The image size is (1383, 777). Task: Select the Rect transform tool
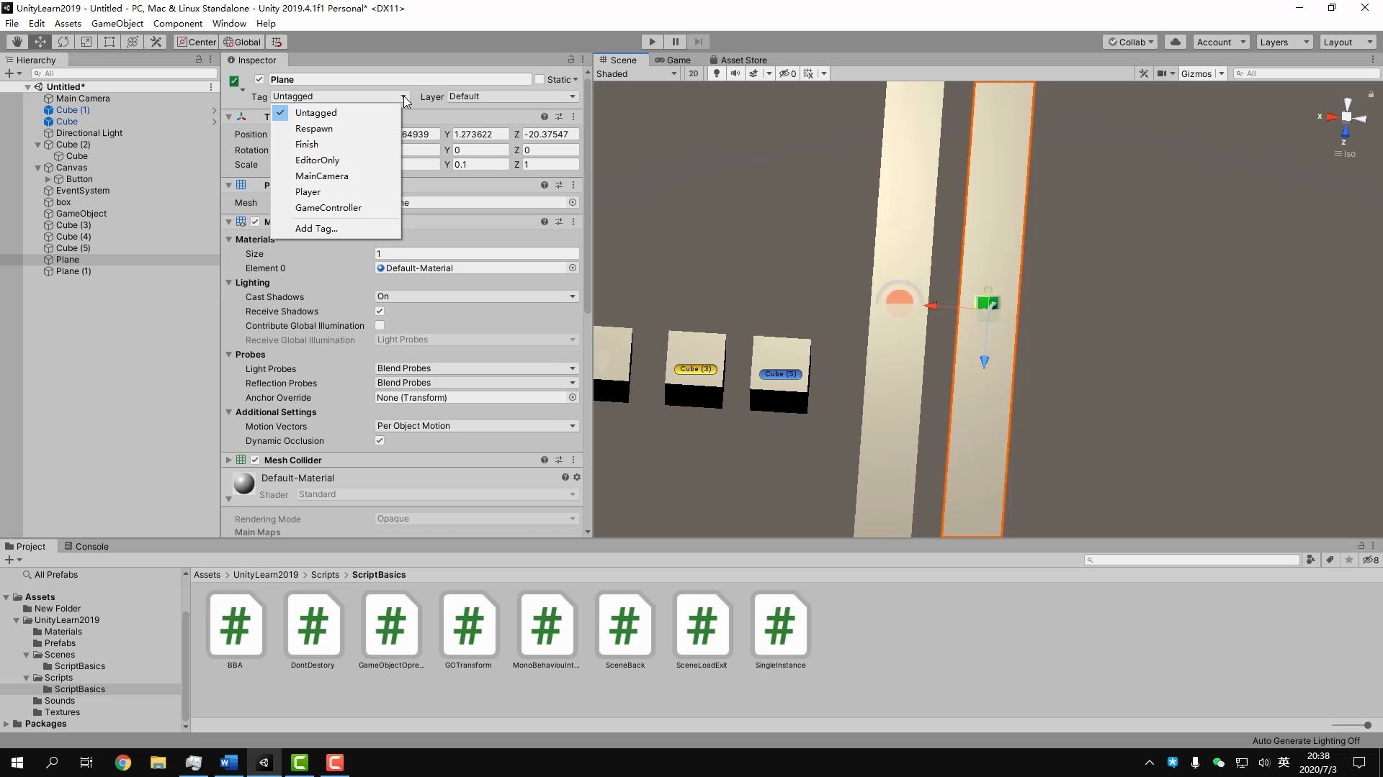109,42
